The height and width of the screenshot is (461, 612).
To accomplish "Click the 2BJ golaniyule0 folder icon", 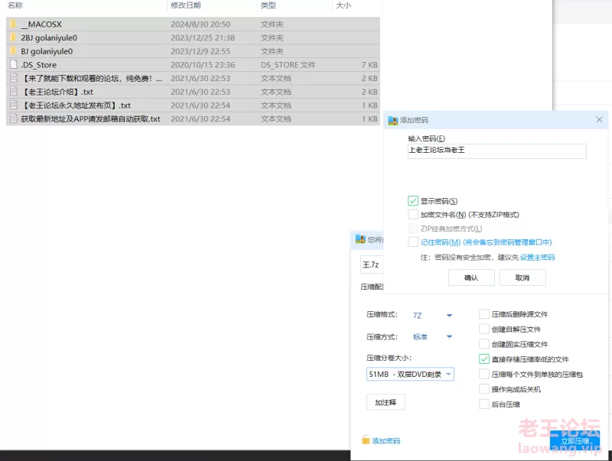I will click(13, 37).
